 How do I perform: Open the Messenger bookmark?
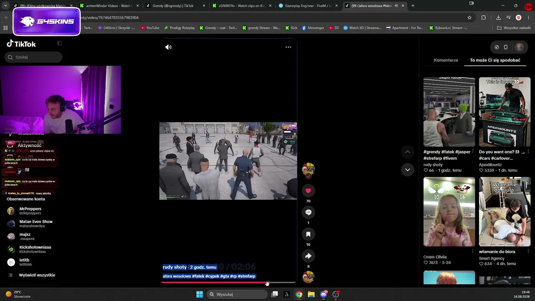(313, 28)
